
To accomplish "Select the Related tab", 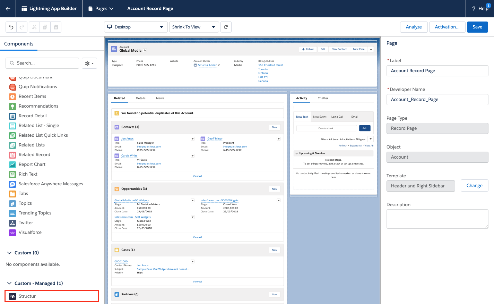I will click(x=120, y=98).
